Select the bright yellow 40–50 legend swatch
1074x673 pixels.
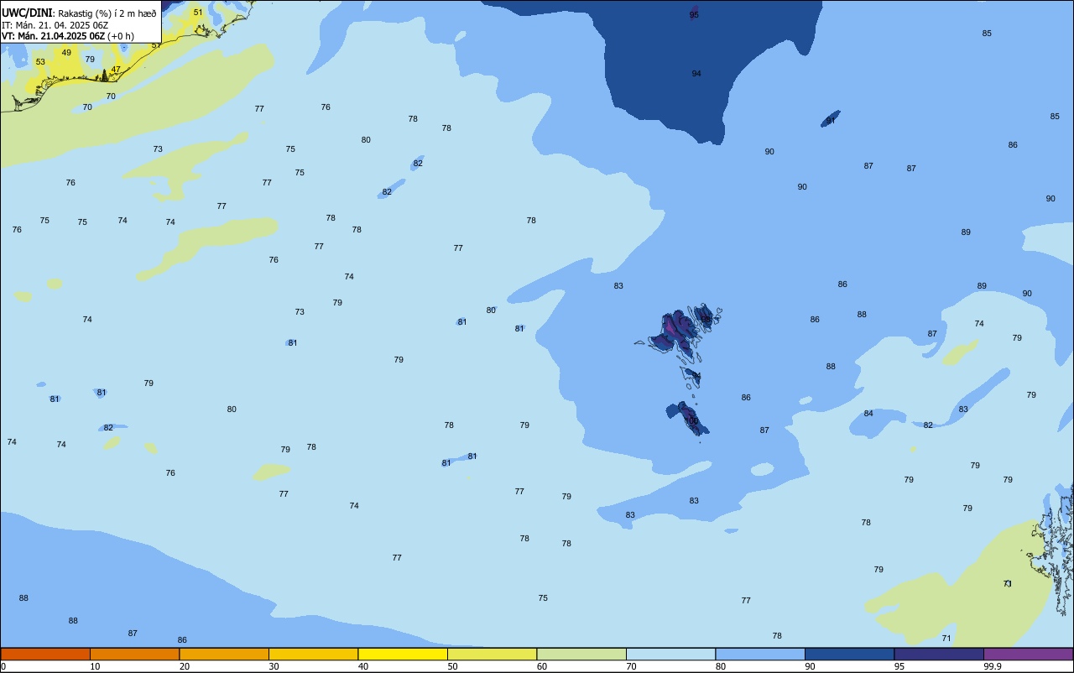(x=403, y=654)
